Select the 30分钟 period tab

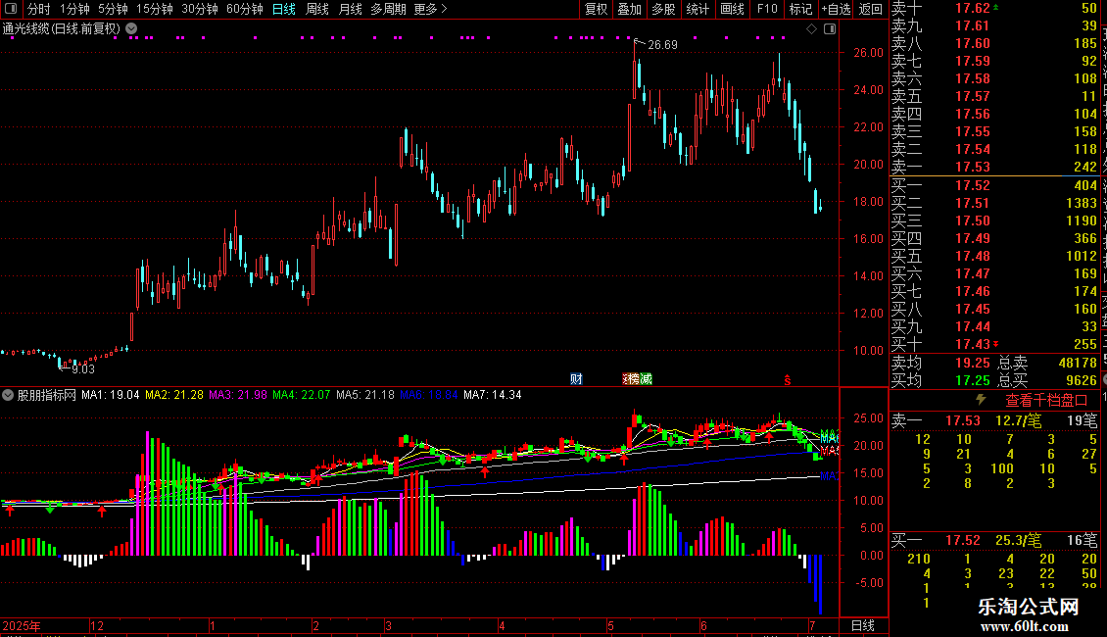tap(200, 9)
